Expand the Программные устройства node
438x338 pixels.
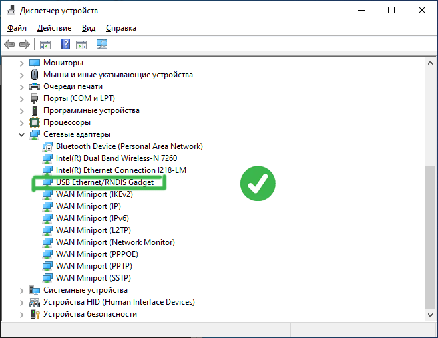(x=22, y=111)
